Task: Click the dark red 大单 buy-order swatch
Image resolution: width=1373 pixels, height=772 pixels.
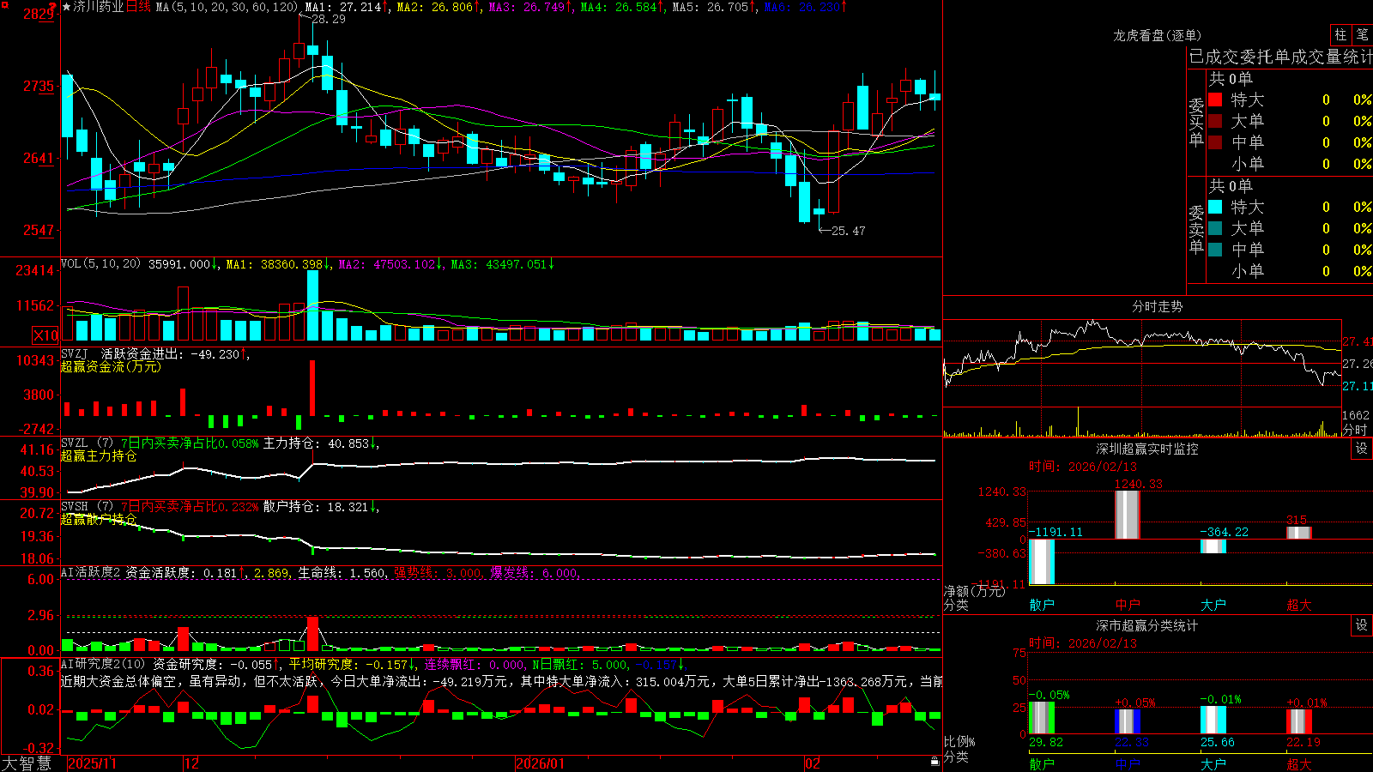Action: click(1215, 121)
